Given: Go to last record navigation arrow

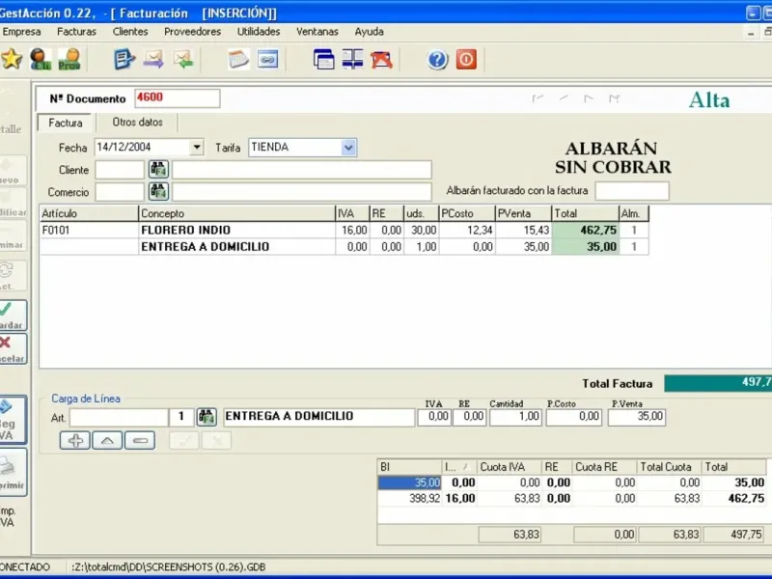Looking at the screenshot, I should point(614,98).
